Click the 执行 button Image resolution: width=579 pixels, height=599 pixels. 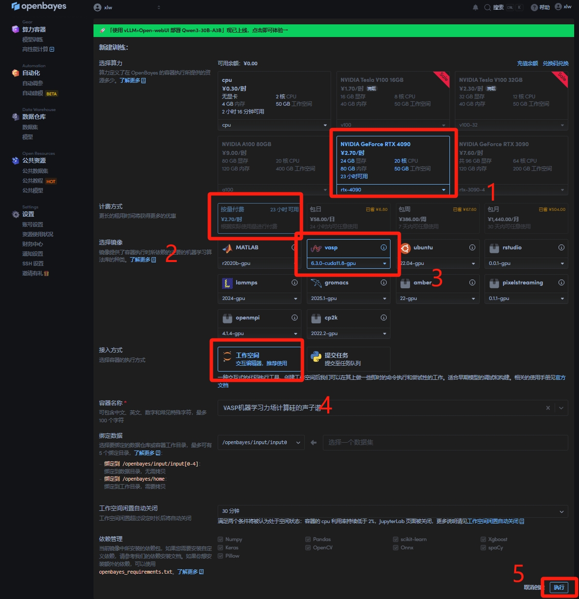click(x=559, y=587)
